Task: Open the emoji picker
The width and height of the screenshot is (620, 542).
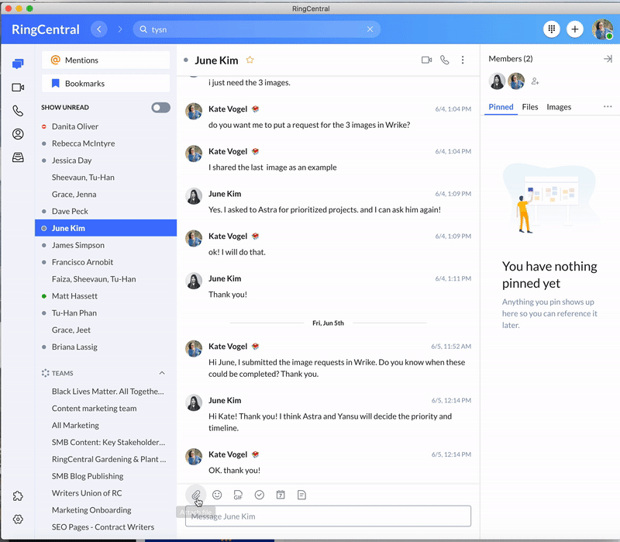Action: click(x=217, y=494)
